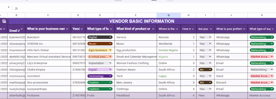Select the Woman Fashion Clothing cell
Image resolution: width=276 pixels, height=99 pixels.
click(136, 63)
